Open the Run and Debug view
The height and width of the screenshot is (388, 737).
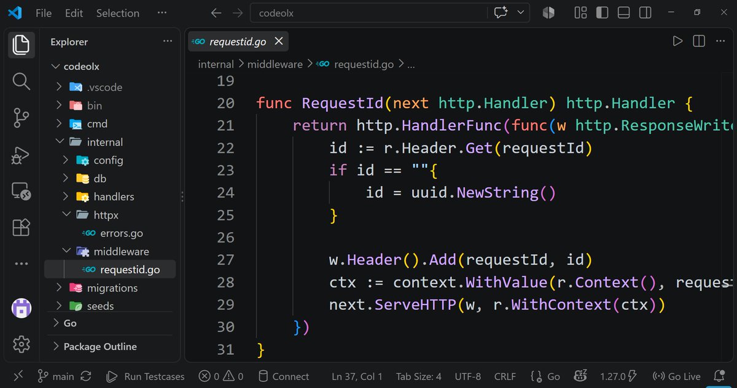21,154
